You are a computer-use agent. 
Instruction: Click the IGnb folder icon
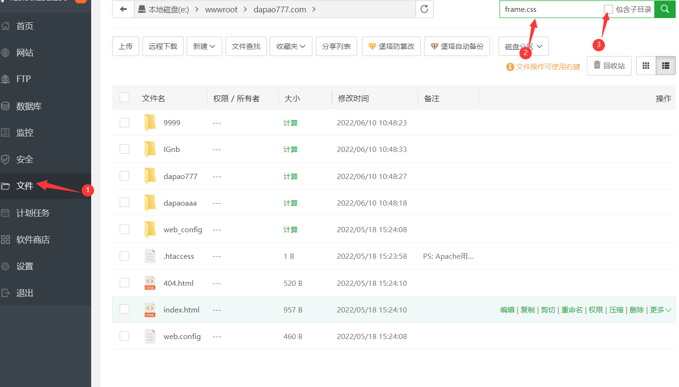pyautogui.click(x=150, y=149)
